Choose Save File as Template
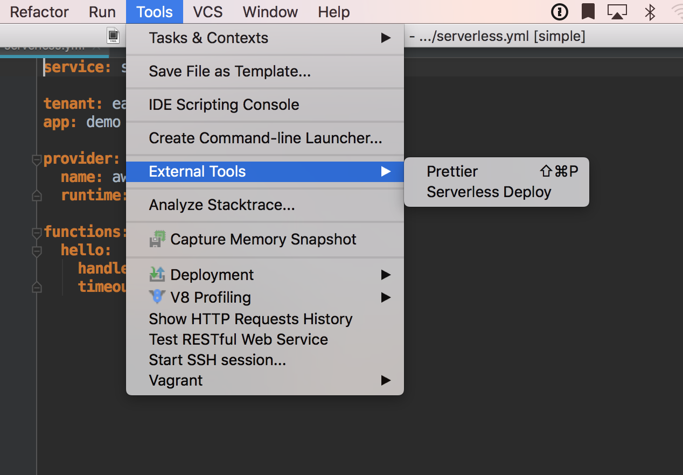Viewport: 683px width, 475px height. (229, 71)
